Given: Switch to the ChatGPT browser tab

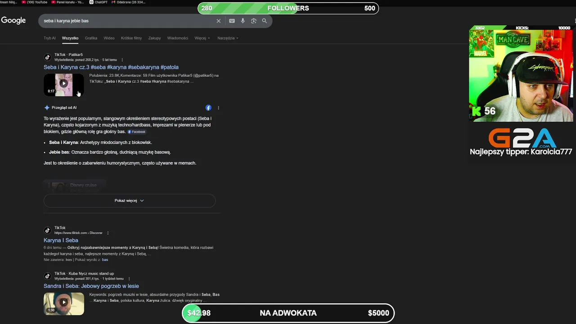Looking at the screenshot, I should tap(98, 2).
